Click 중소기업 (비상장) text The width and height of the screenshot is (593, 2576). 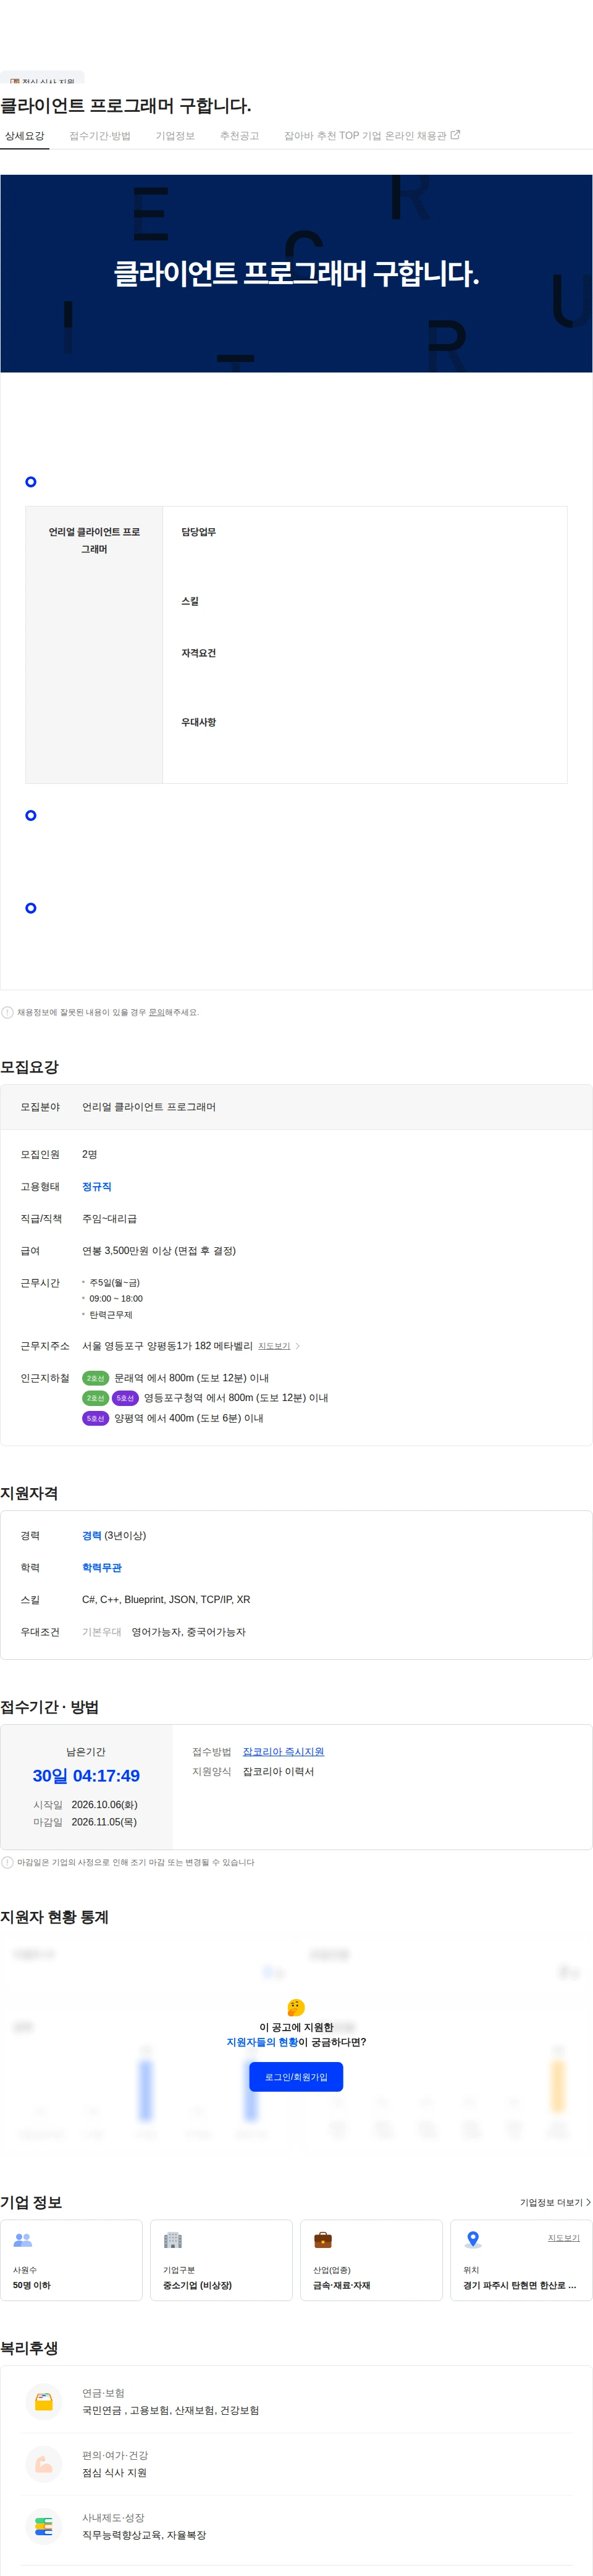(x=197, y=2285)
